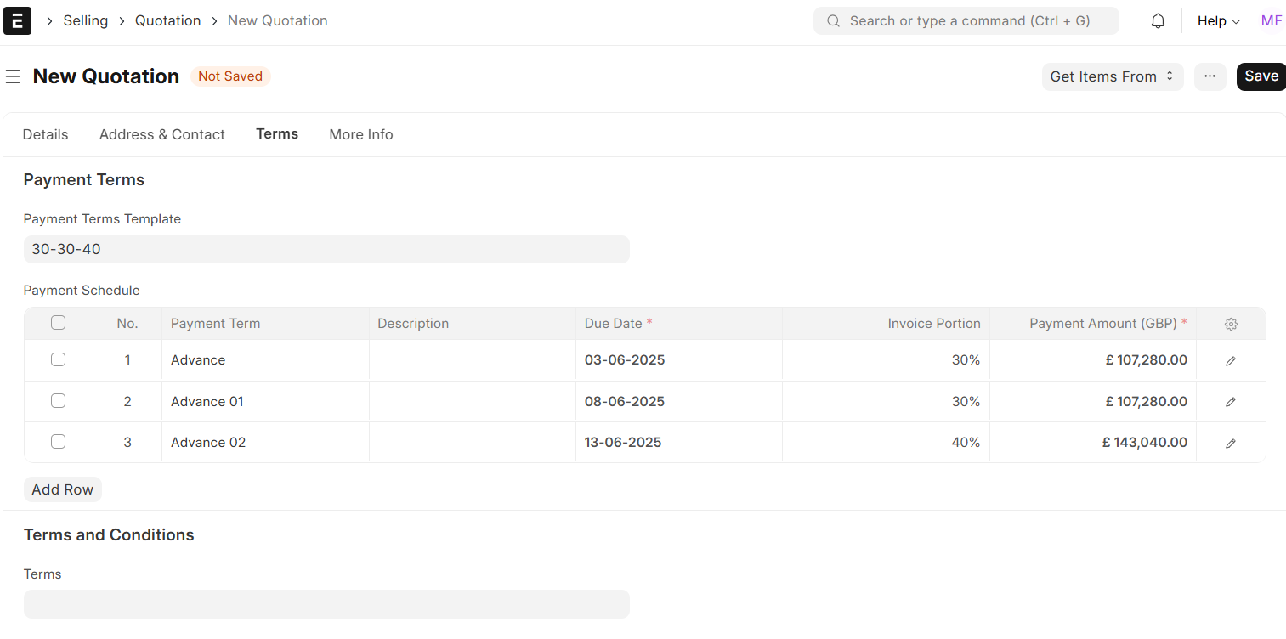Focus the search or command bar
Image resolution: width=1286 pixels, height=639 pixels.
[x=966, y=21]
